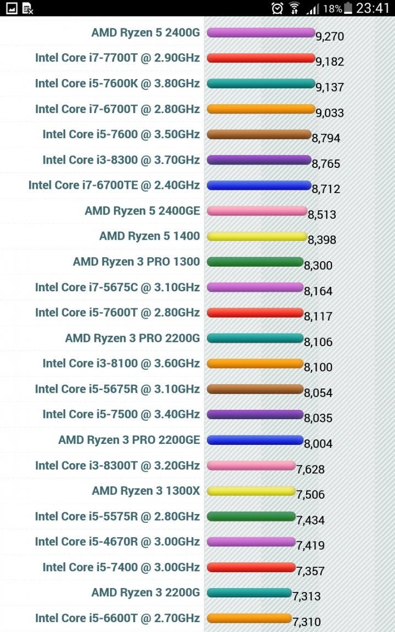Click the teal bar for Ryzen 3 2200G

tap(249, 592)
